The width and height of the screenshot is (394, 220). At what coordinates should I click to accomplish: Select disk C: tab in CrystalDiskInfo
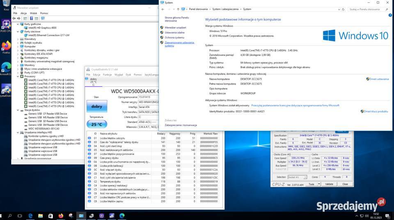click(x=94, y=82)
